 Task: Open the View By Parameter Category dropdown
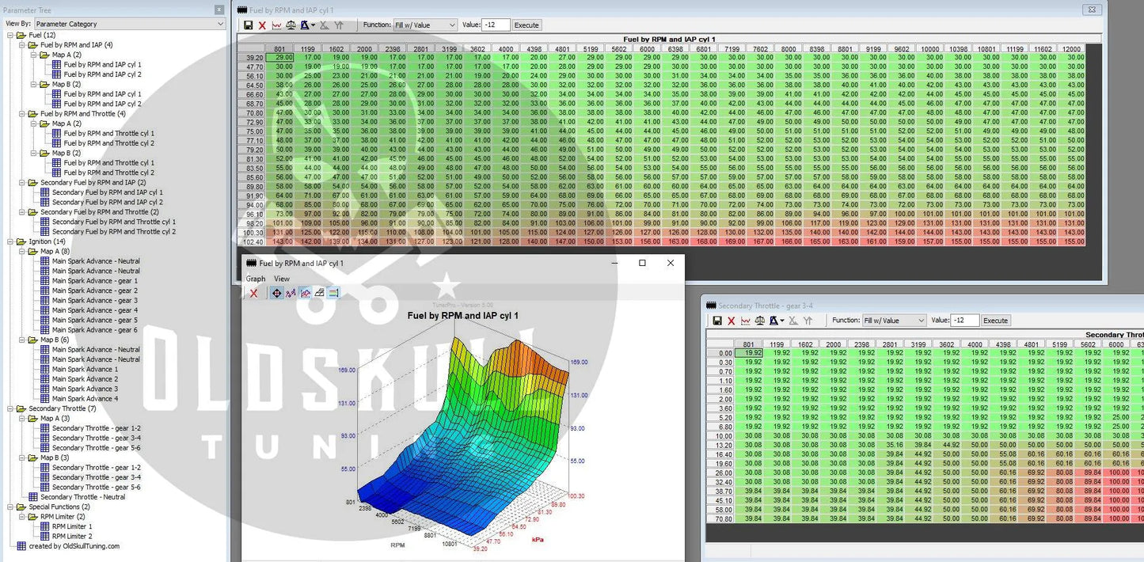(130, 25)
